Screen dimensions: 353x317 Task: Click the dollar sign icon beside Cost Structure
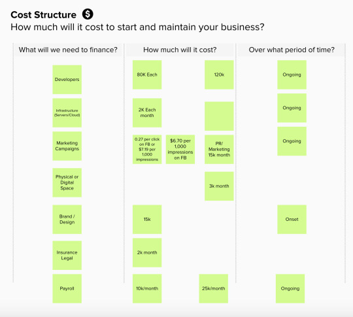tap(88, 14)
